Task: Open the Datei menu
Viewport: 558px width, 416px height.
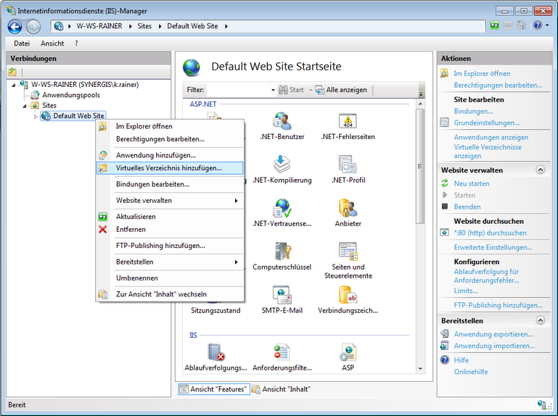Action: (x=22, y=43)
